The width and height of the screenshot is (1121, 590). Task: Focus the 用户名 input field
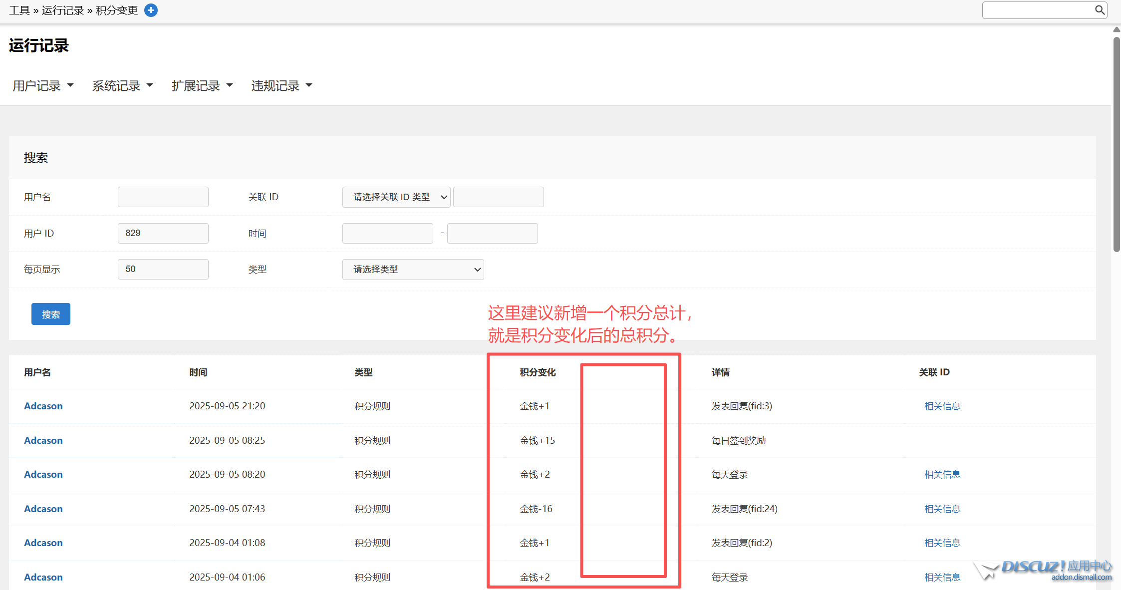[x=163, y=197]
